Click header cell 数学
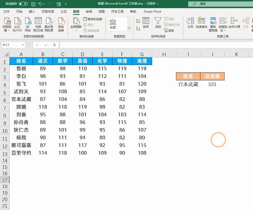The width and height of the screenshot is (253, 210). tap(62, 61)
